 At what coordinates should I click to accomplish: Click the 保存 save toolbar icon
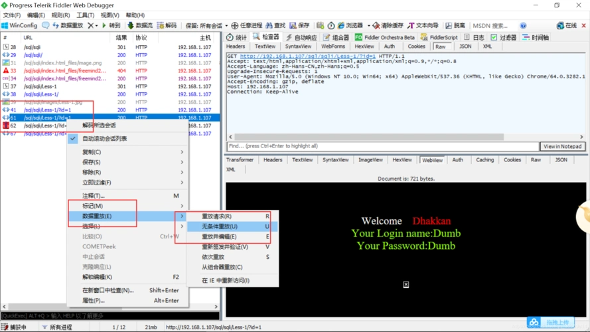click(299, 25)
